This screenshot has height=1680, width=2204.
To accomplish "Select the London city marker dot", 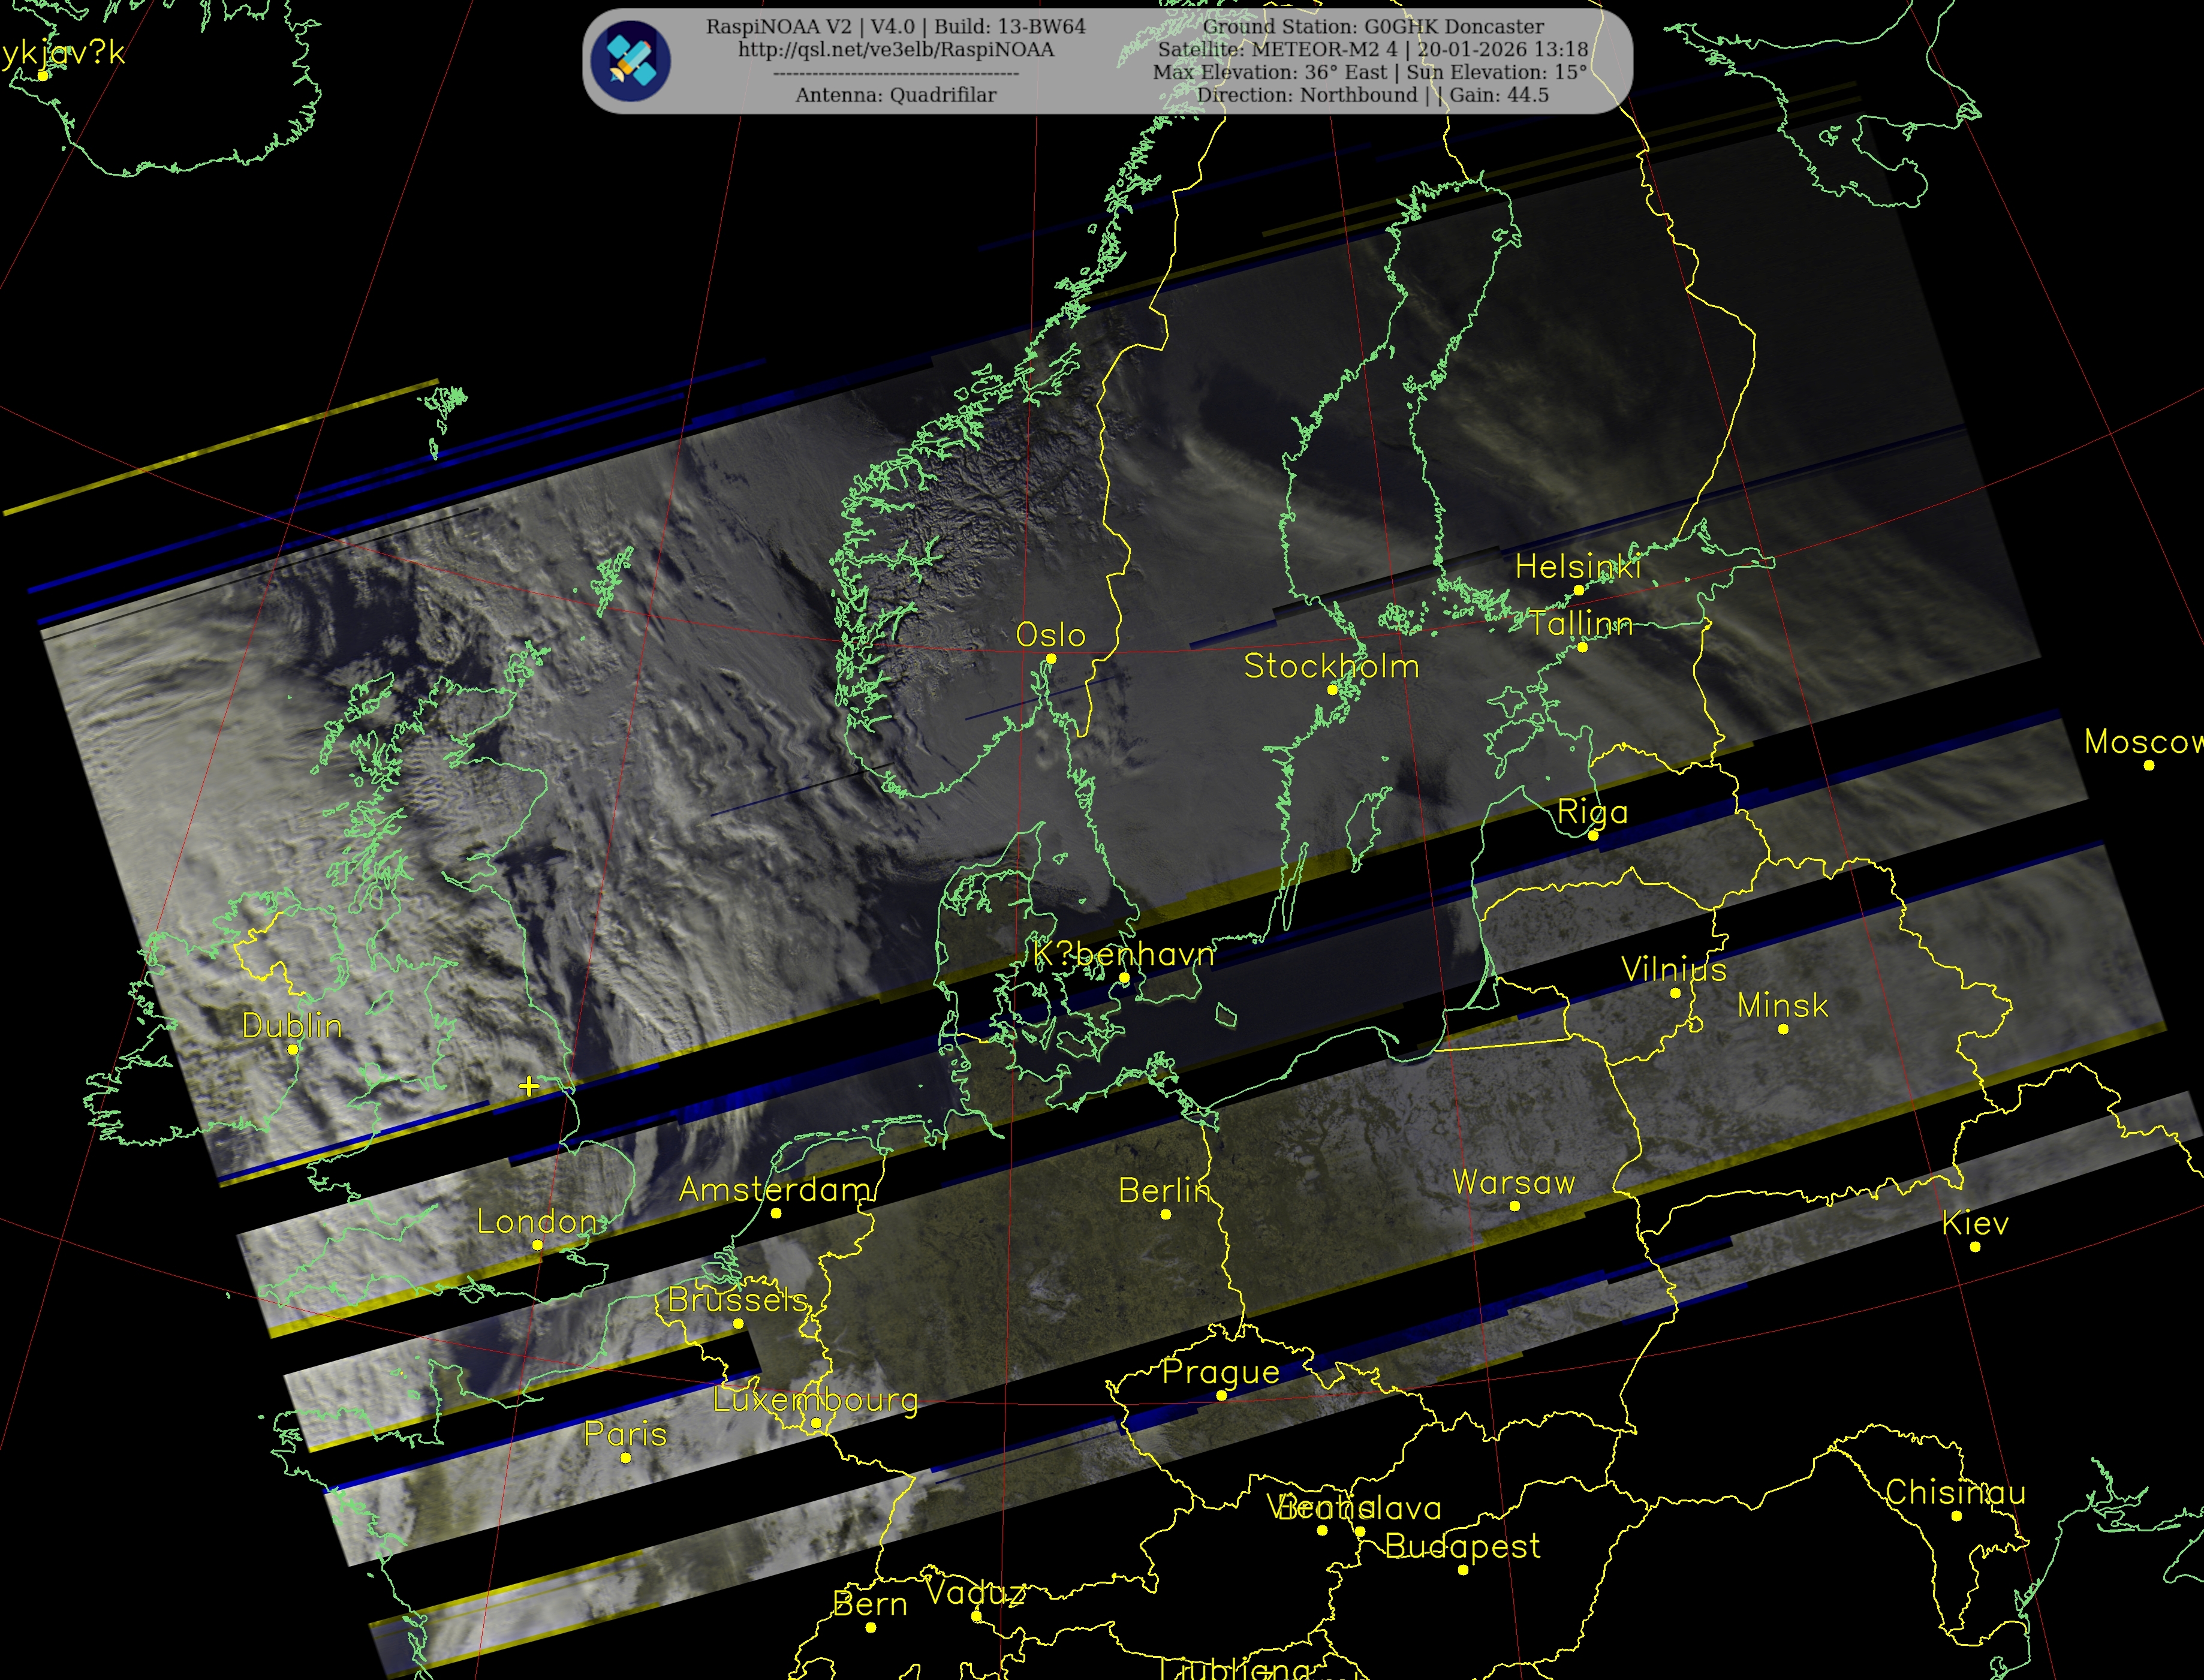I will tap(537, 1245).
